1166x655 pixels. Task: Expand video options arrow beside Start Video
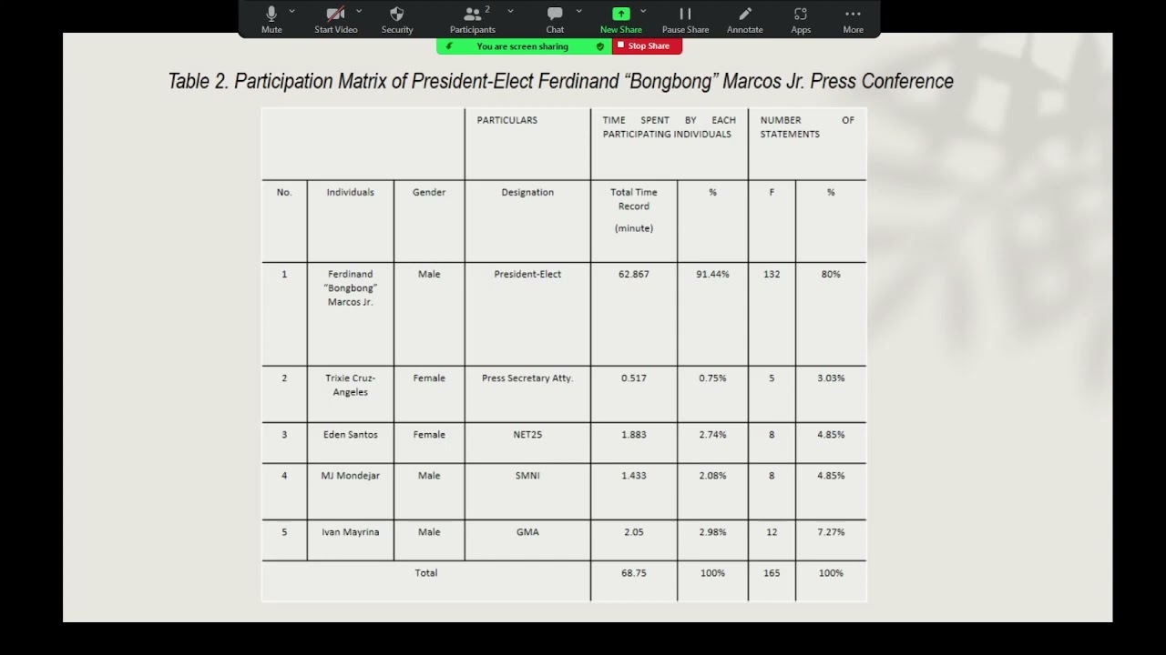tap(359, 11)
